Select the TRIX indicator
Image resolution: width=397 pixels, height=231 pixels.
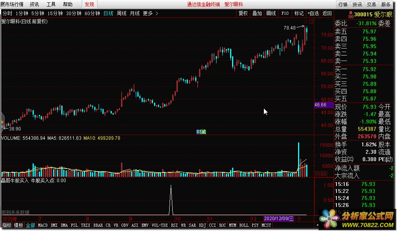[x=85, y=225]
